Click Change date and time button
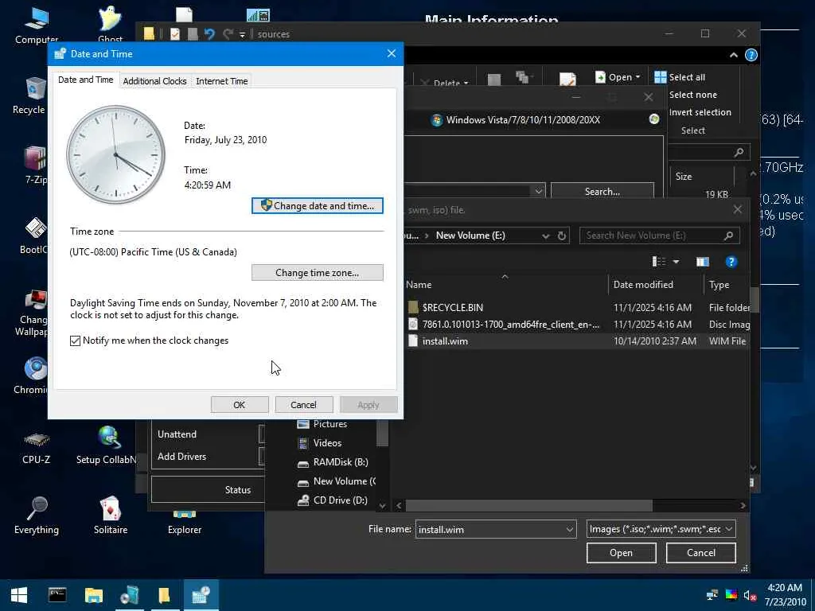 [x=318, y=206]
